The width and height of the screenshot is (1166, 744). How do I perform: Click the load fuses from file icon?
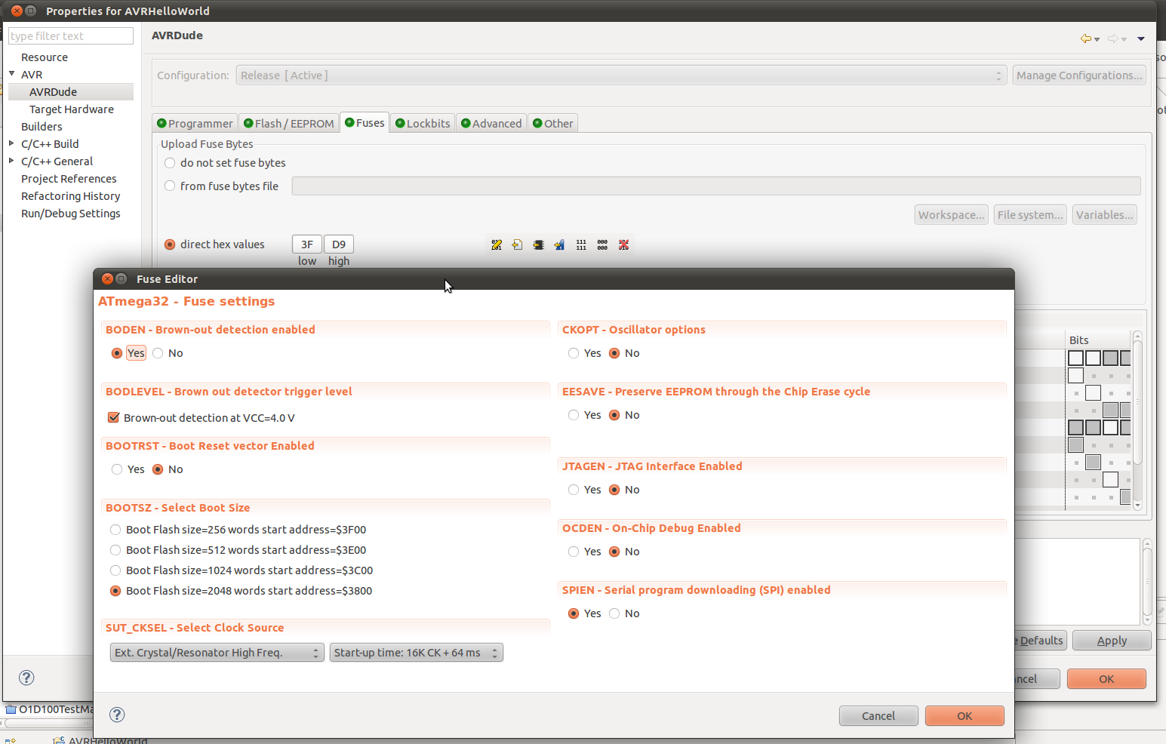(x=517, y=244)
